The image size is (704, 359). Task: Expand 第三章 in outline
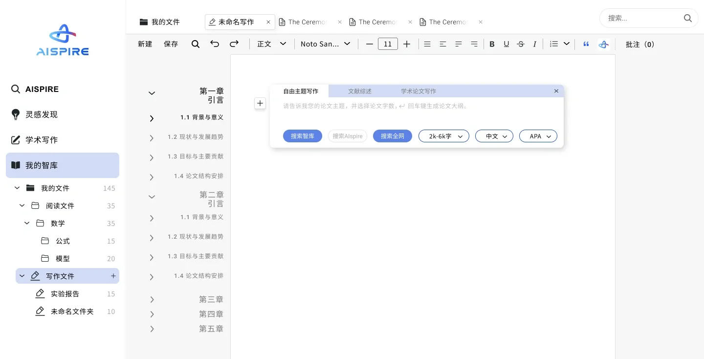pyautogui.click(x=152, y=300)
